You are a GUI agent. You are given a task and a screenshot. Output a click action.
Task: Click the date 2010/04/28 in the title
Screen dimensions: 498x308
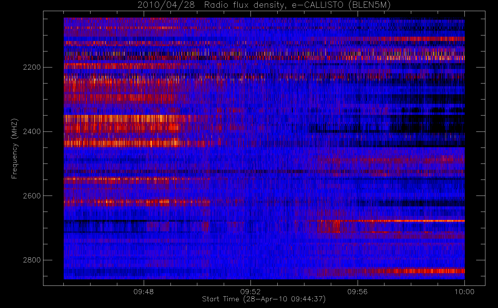tap(166, 5)
